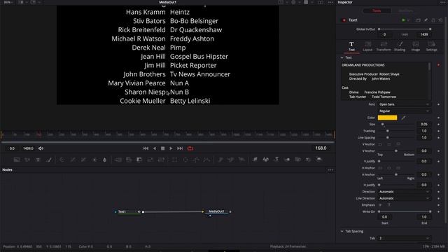
Task: Add a Paint node from toolbar
Action: 49,160
